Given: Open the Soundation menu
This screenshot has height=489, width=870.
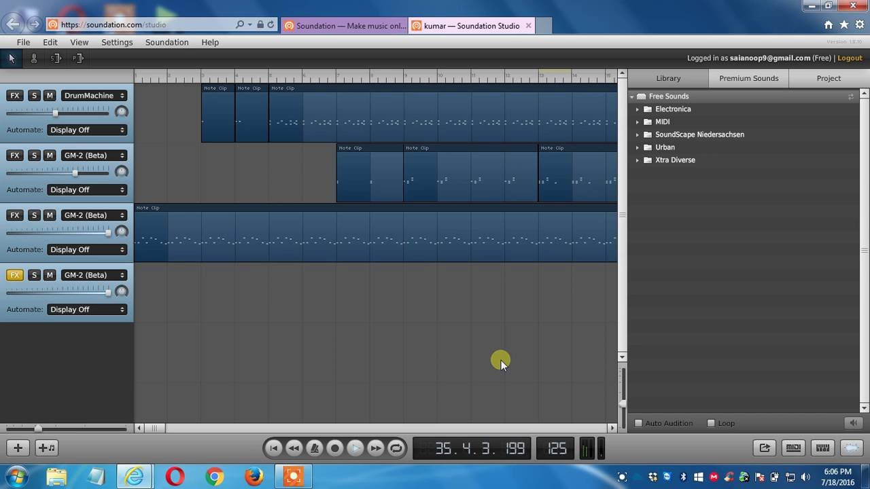Looking at the screenshot, I should [167, 42].
